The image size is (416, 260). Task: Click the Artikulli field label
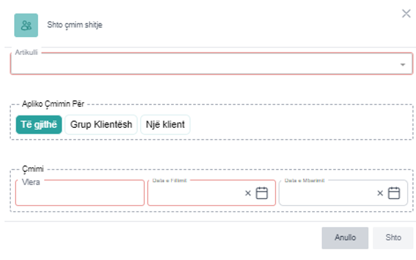click(x=26, y=52)
